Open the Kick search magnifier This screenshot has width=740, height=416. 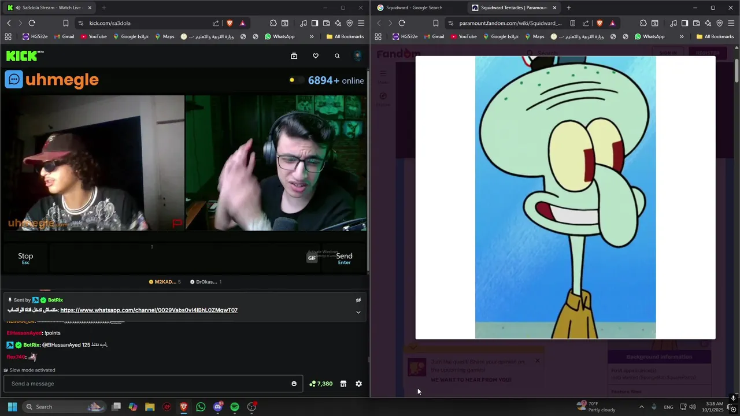(337, 56)
